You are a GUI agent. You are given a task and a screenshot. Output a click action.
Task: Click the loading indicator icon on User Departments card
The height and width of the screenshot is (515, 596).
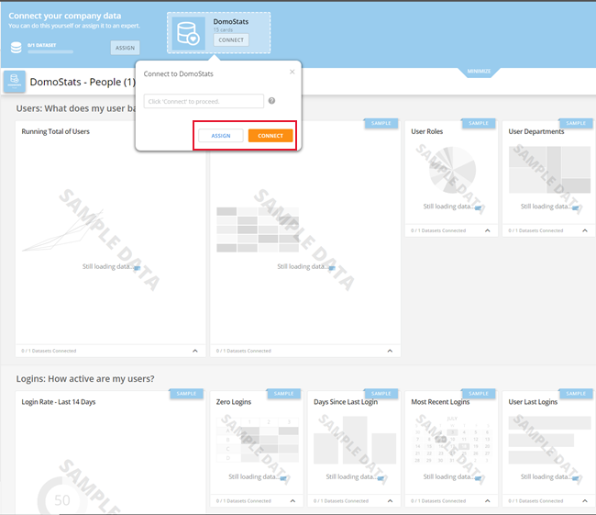click(576, 207)
